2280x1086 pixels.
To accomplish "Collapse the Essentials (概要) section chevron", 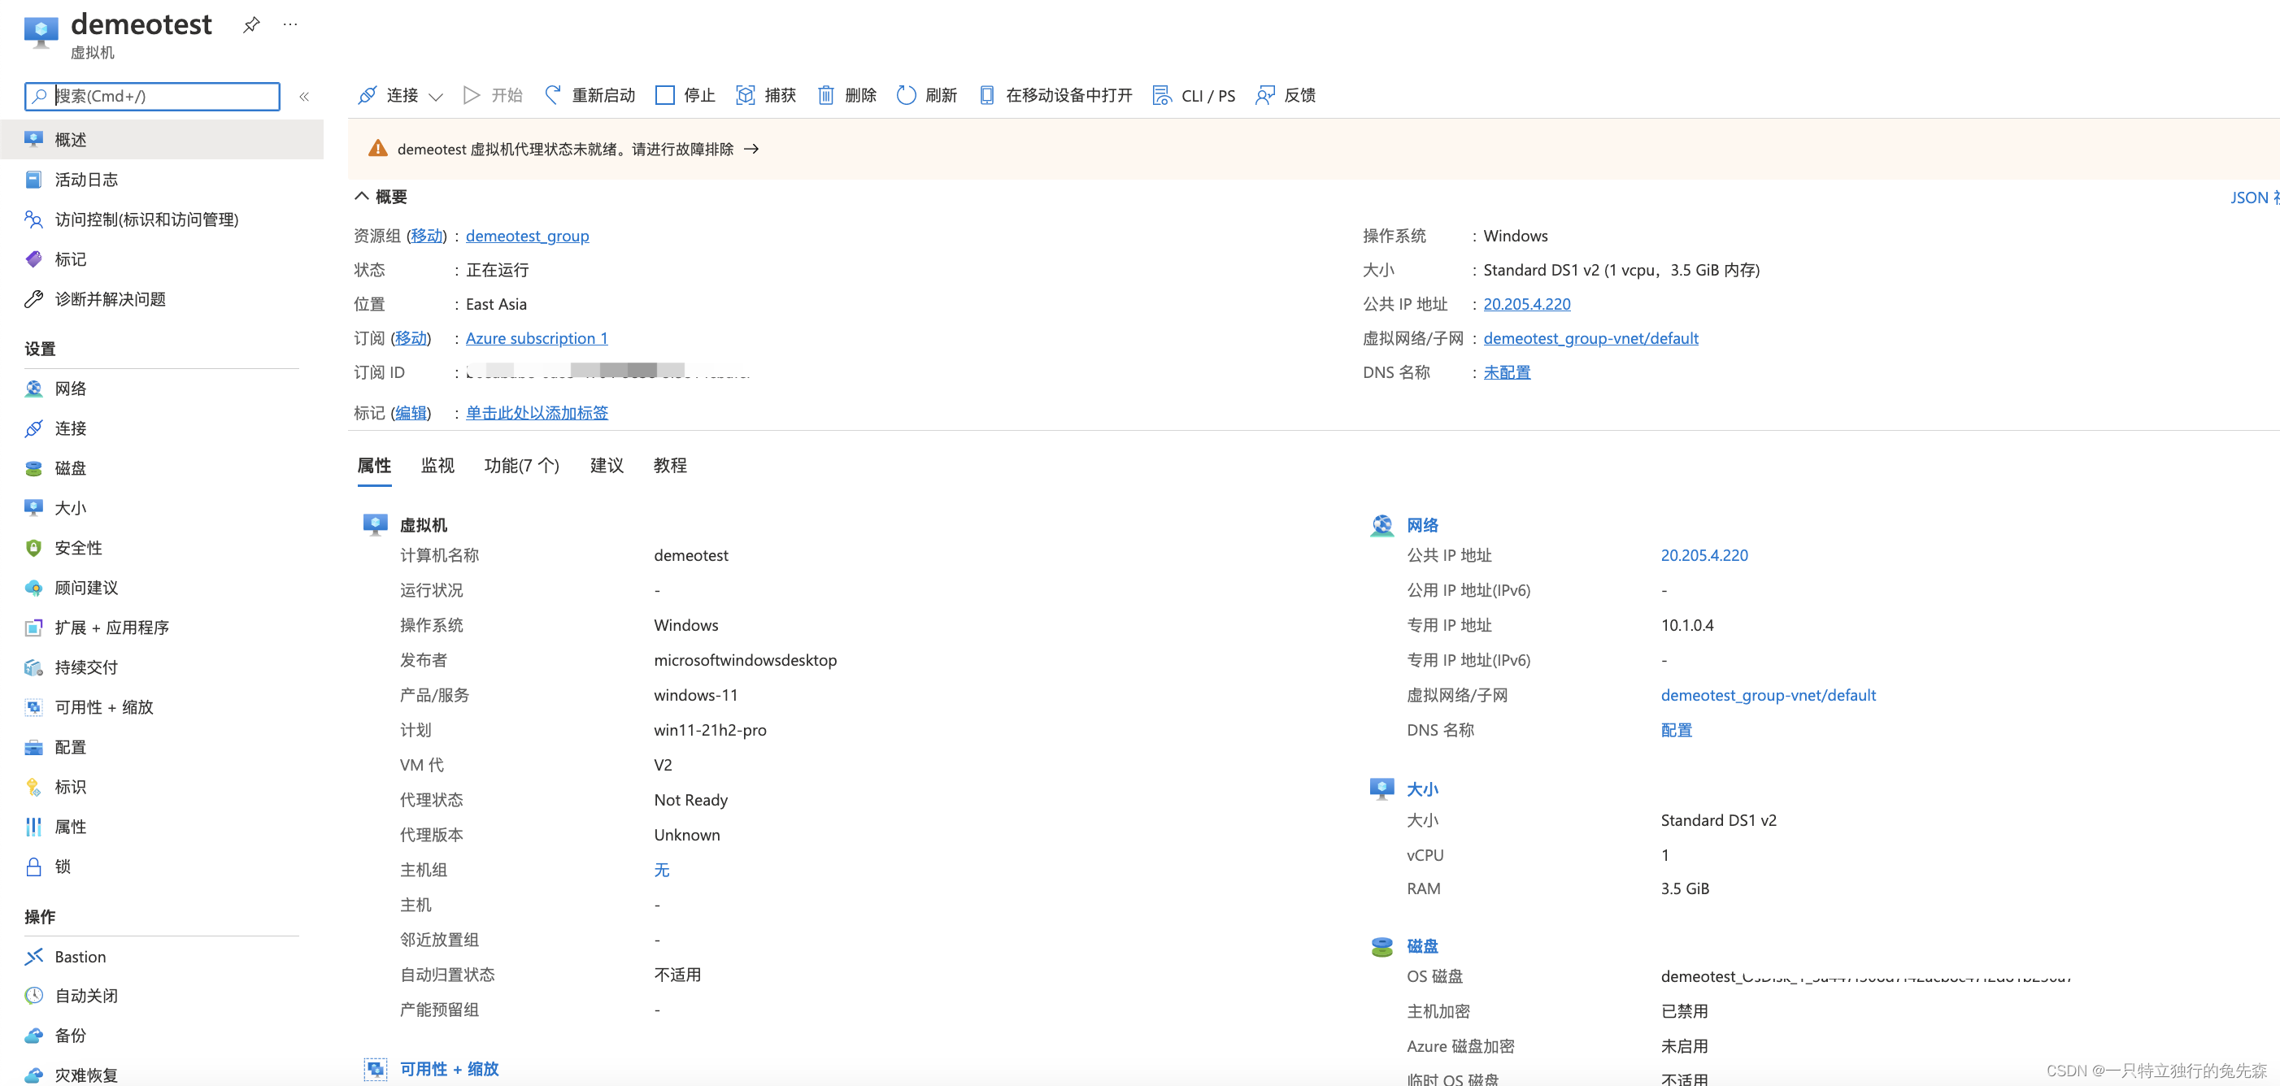I will pyautogui.click(x=361, y=196).
